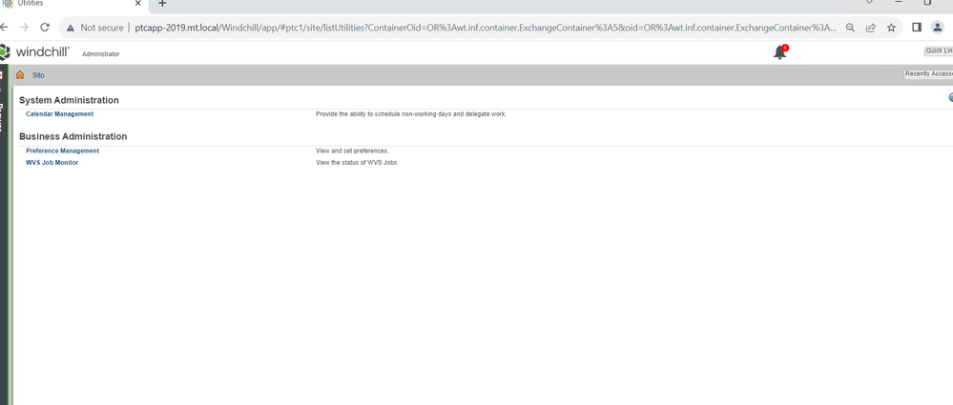Screen dimensions: 953x405
Task: Open the Chrome profile avatar icon
Action: [x=938, y=28]
